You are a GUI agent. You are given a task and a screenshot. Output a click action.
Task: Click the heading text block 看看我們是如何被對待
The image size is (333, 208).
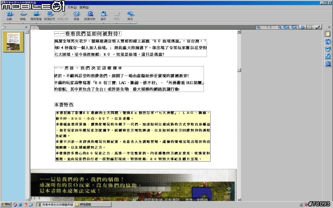pyautogui.click(x=88, y=33)
